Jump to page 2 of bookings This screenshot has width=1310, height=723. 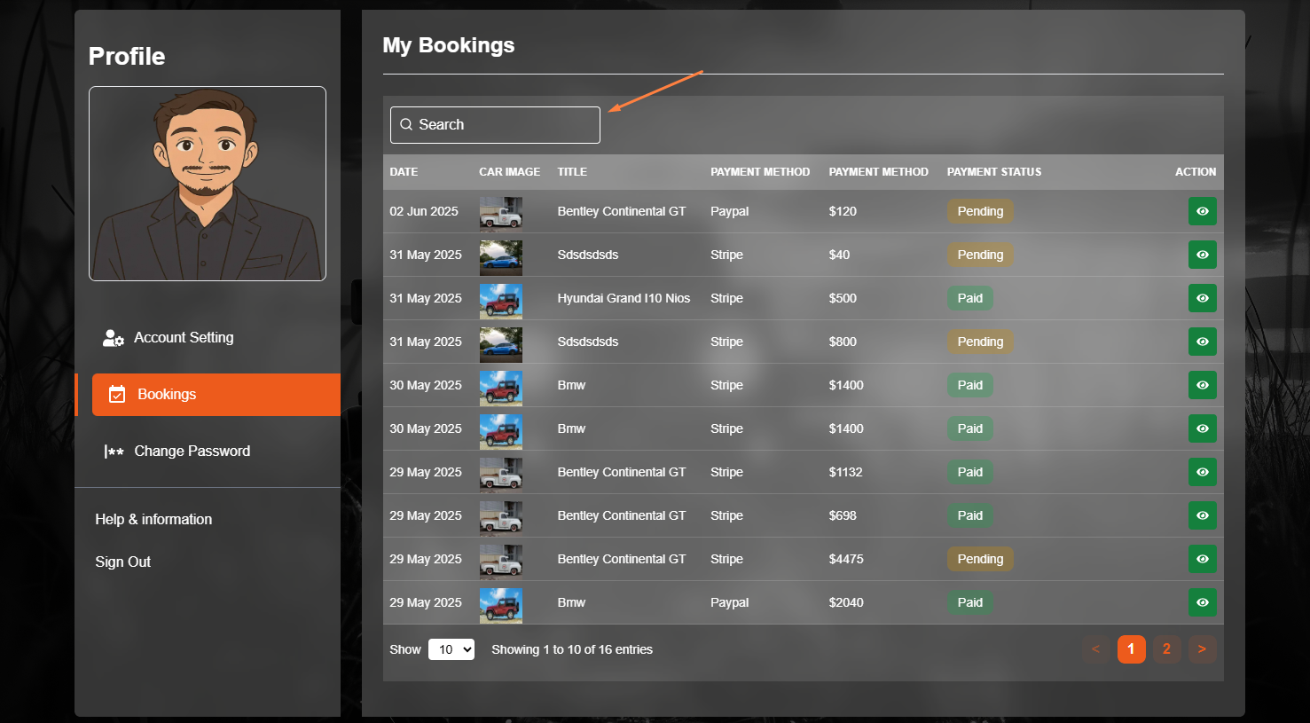coord(1166,649)
